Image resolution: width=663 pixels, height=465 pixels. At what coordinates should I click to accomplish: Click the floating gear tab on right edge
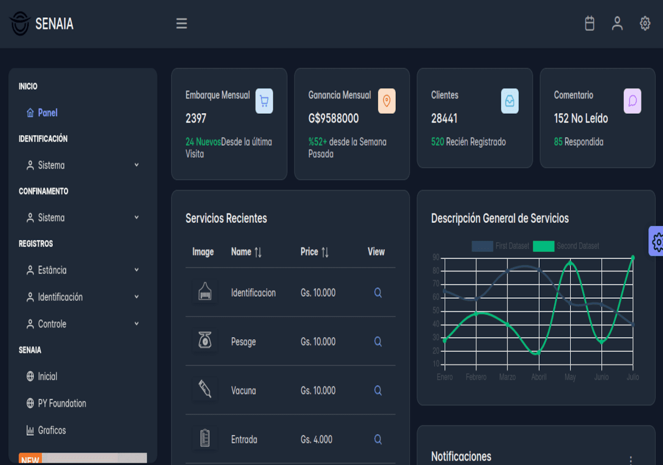(x=656, y=241)
